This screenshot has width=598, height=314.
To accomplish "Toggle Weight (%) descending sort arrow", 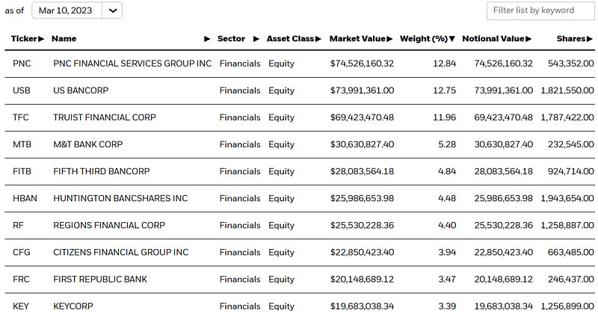I will point(452,39).
